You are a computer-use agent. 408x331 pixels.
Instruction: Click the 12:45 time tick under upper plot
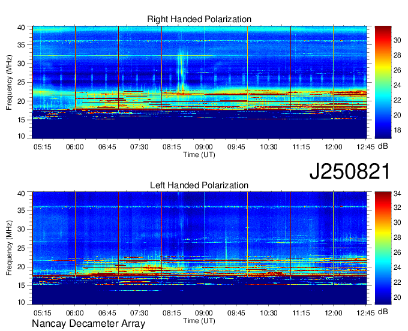pyautogui.click(x=365, y=147)
